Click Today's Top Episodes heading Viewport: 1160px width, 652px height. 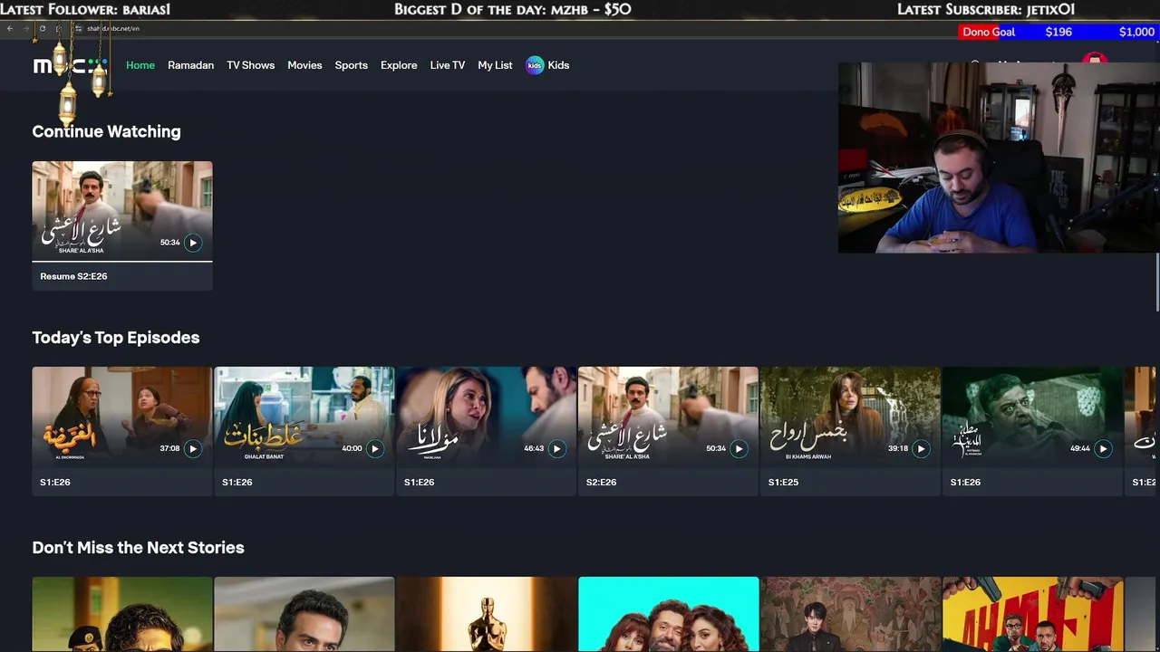pos(116,337)
